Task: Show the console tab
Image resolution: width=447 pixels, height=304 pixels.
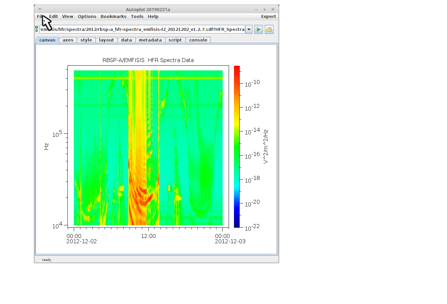Action: pyautogui.click(x=198, y=40)
